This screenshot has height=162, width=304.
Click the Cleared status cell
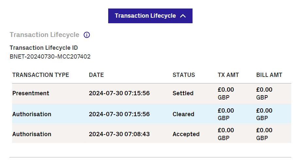click(x=183, y=114)
